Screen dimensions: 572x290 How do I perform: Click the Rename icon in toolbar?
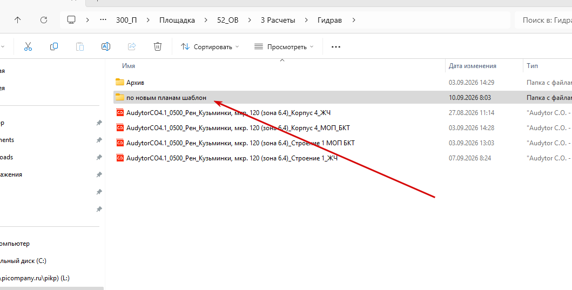[x=106, y=46]
